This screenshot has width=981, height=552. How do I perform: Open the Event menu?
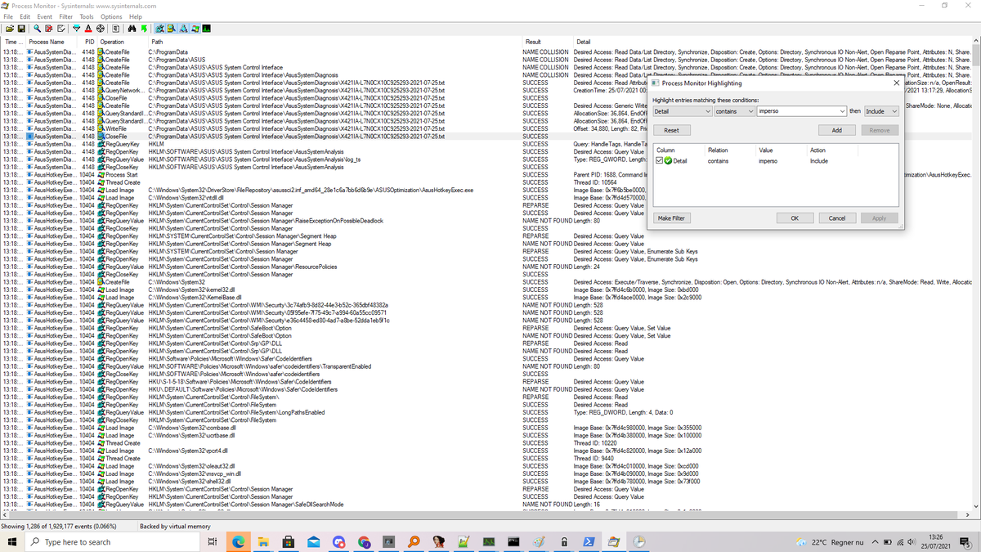44,16
